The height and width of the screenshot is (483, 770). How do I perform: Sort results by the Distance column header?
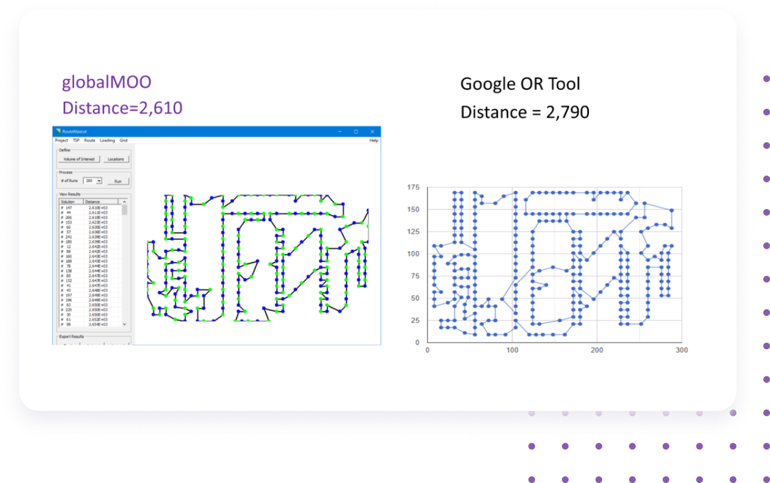(x=101, y=202)
